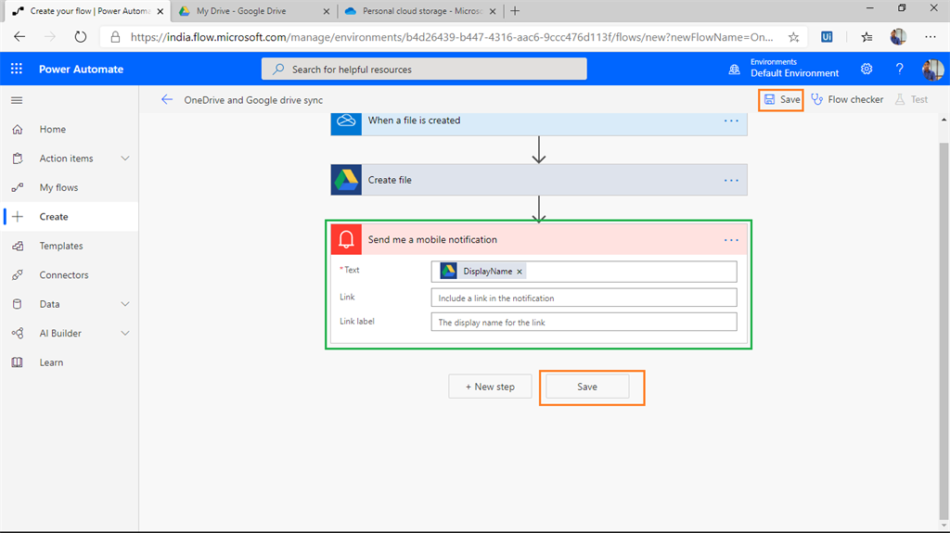Click the OneDrive trigger icon
Screen dimensions: 950x533
click(346, 123)
